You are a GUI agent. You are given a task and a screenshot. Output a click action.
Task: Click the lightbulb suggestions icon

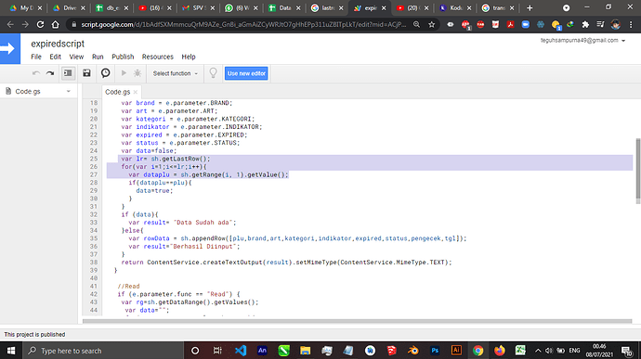point(213,73)
